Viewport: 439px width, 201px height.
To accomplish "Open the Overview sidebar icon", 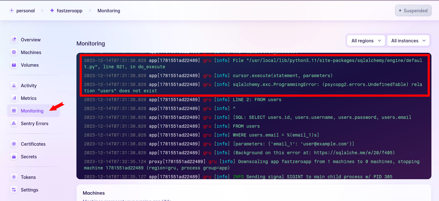I will (14, 40).
